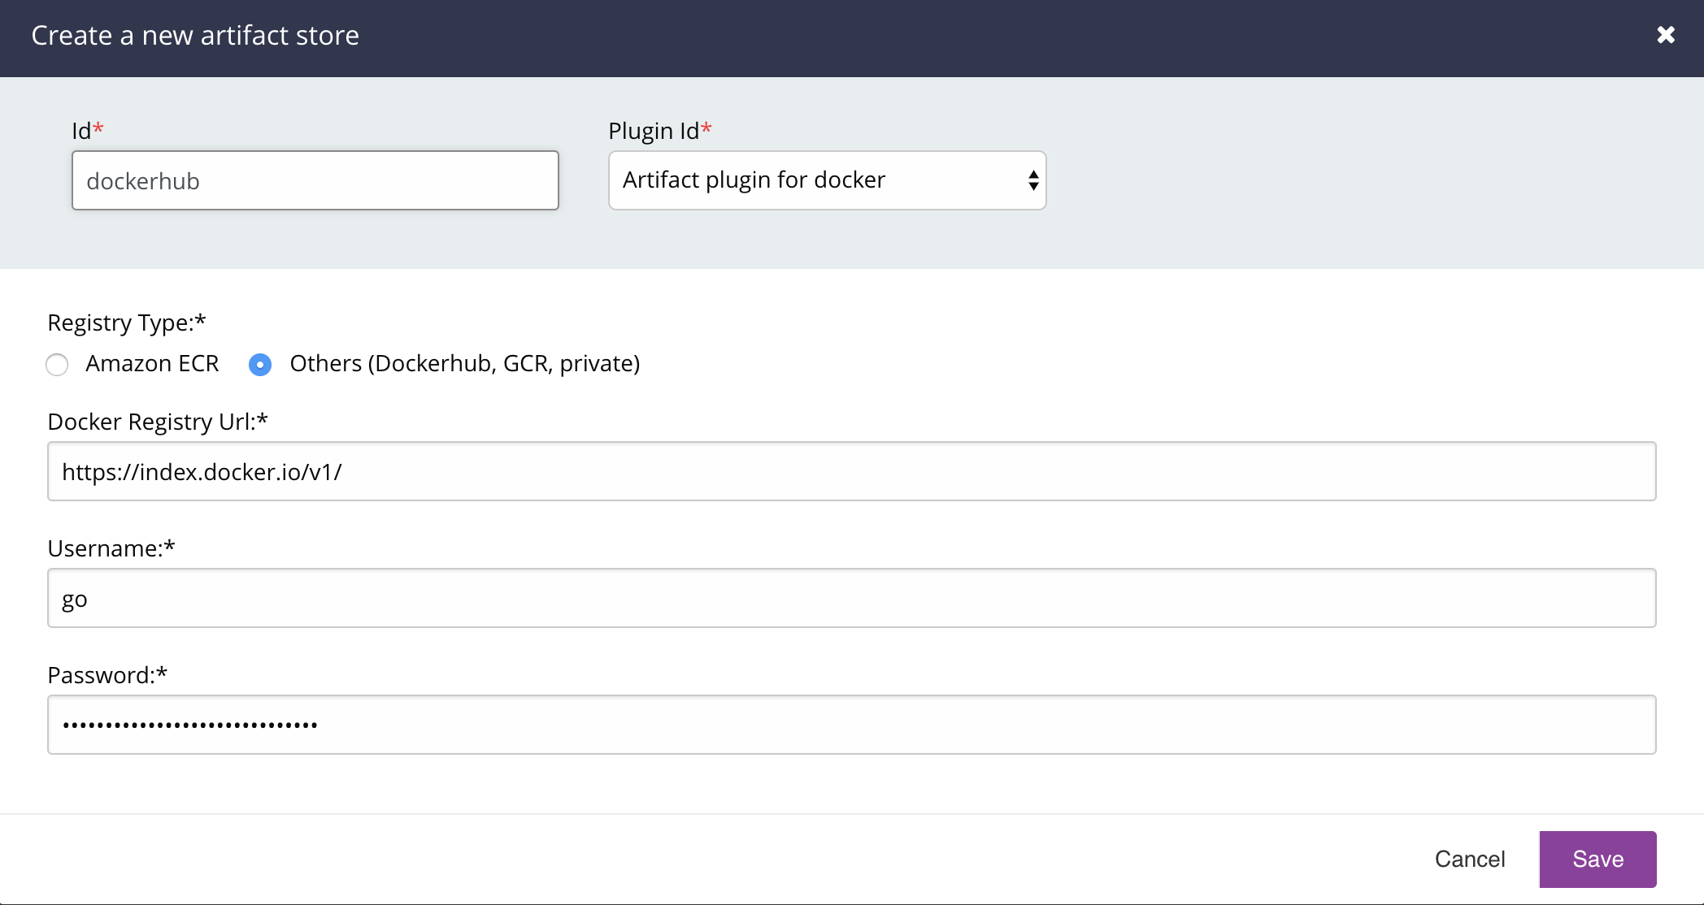
Task: Click the Create a new artifact store title
Action: pos(195,36)
